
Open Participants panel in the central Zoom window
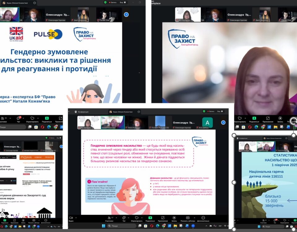(x=109, y=218)
